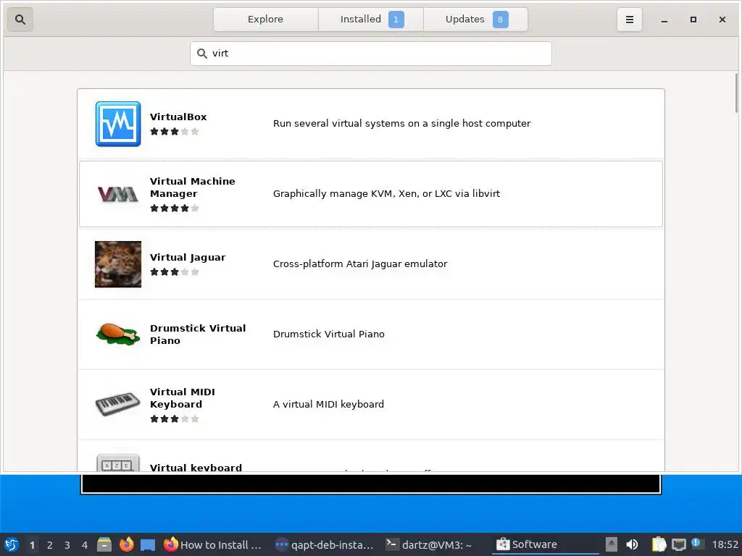Switch to the Explore tab
Viewport: 742px width, 556px height.
(x=265, y=20)
